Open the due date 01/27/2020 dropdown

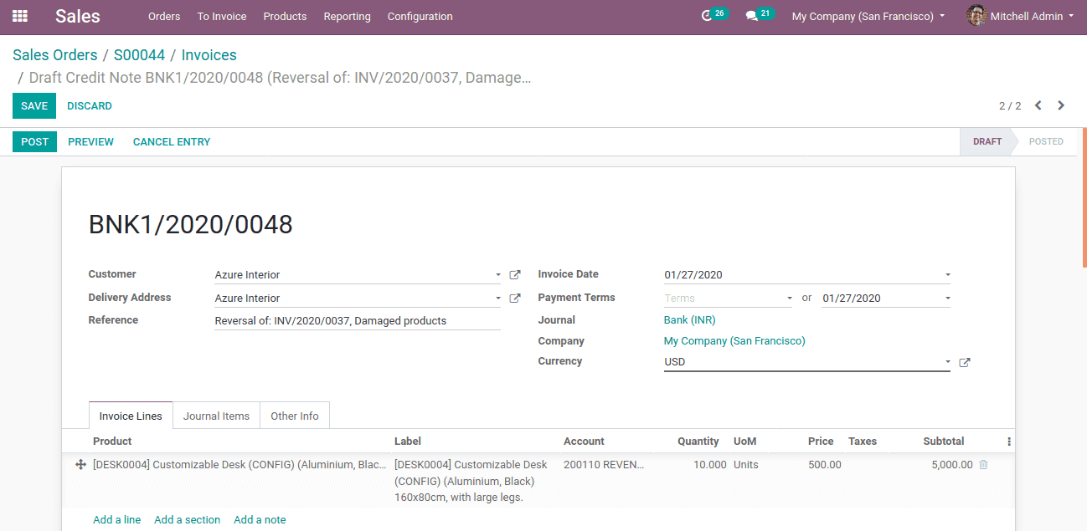click(x=947, y=299)
